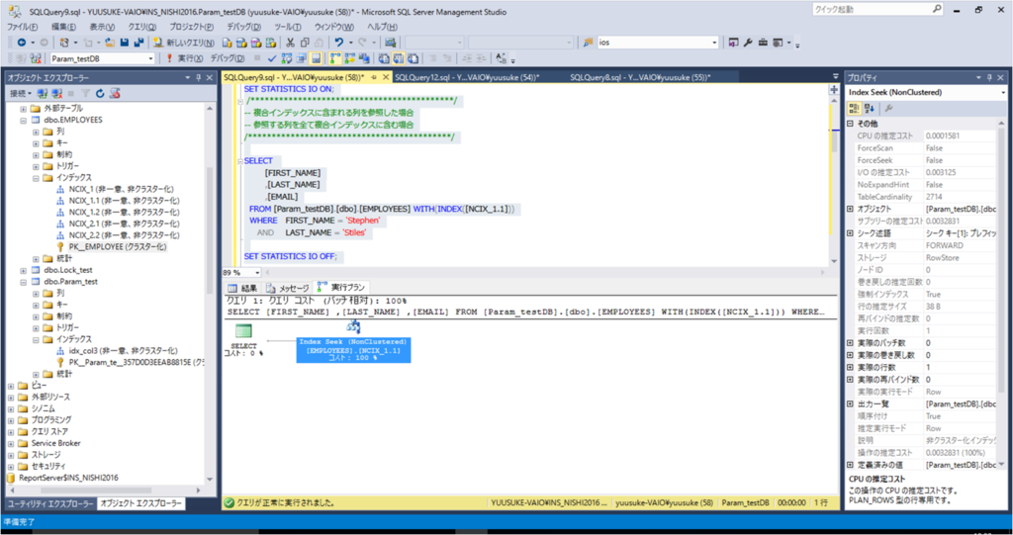The height and width of the screenshot is (535, 1013).
Task: Collapse the インデックス folder under dbo.EMPLOYEES
Action: [37, 178]
